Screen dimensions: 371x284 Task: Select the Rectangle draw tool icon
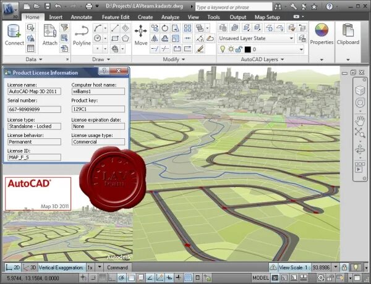[x=115, y=38]
